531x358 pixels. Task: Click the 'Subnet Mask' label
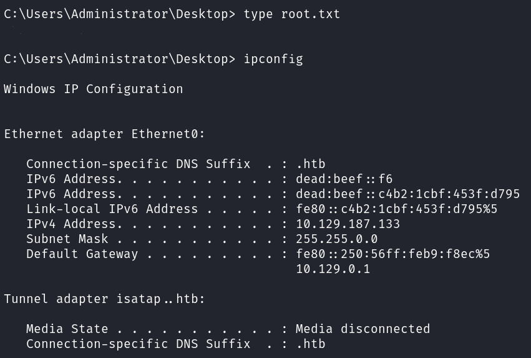coord(67,239)
